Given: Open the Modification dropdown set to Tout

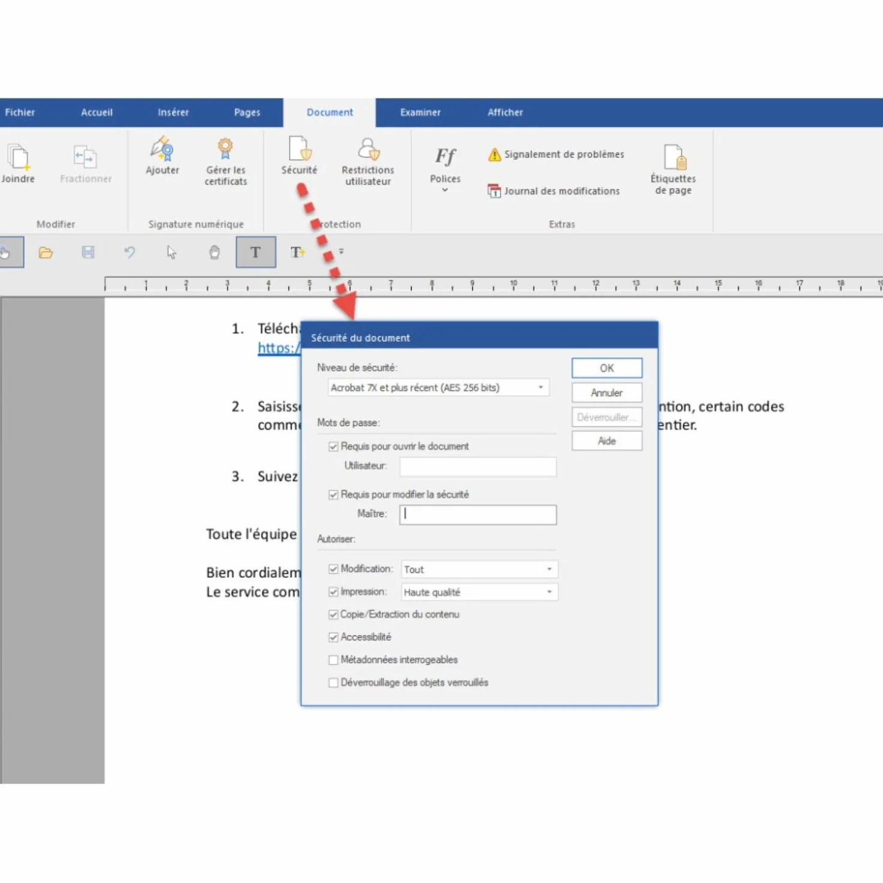Looking at the screenshot, I should 479,569.
